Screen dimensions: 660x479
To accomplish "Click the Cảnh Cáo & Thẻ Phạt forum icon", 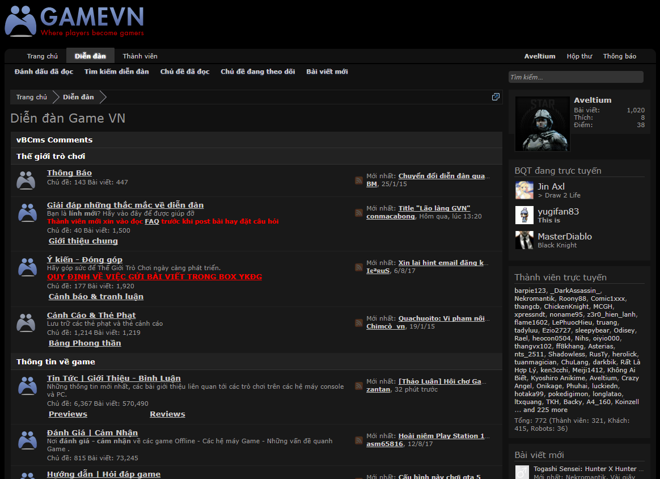I will [x=26, y=323].
